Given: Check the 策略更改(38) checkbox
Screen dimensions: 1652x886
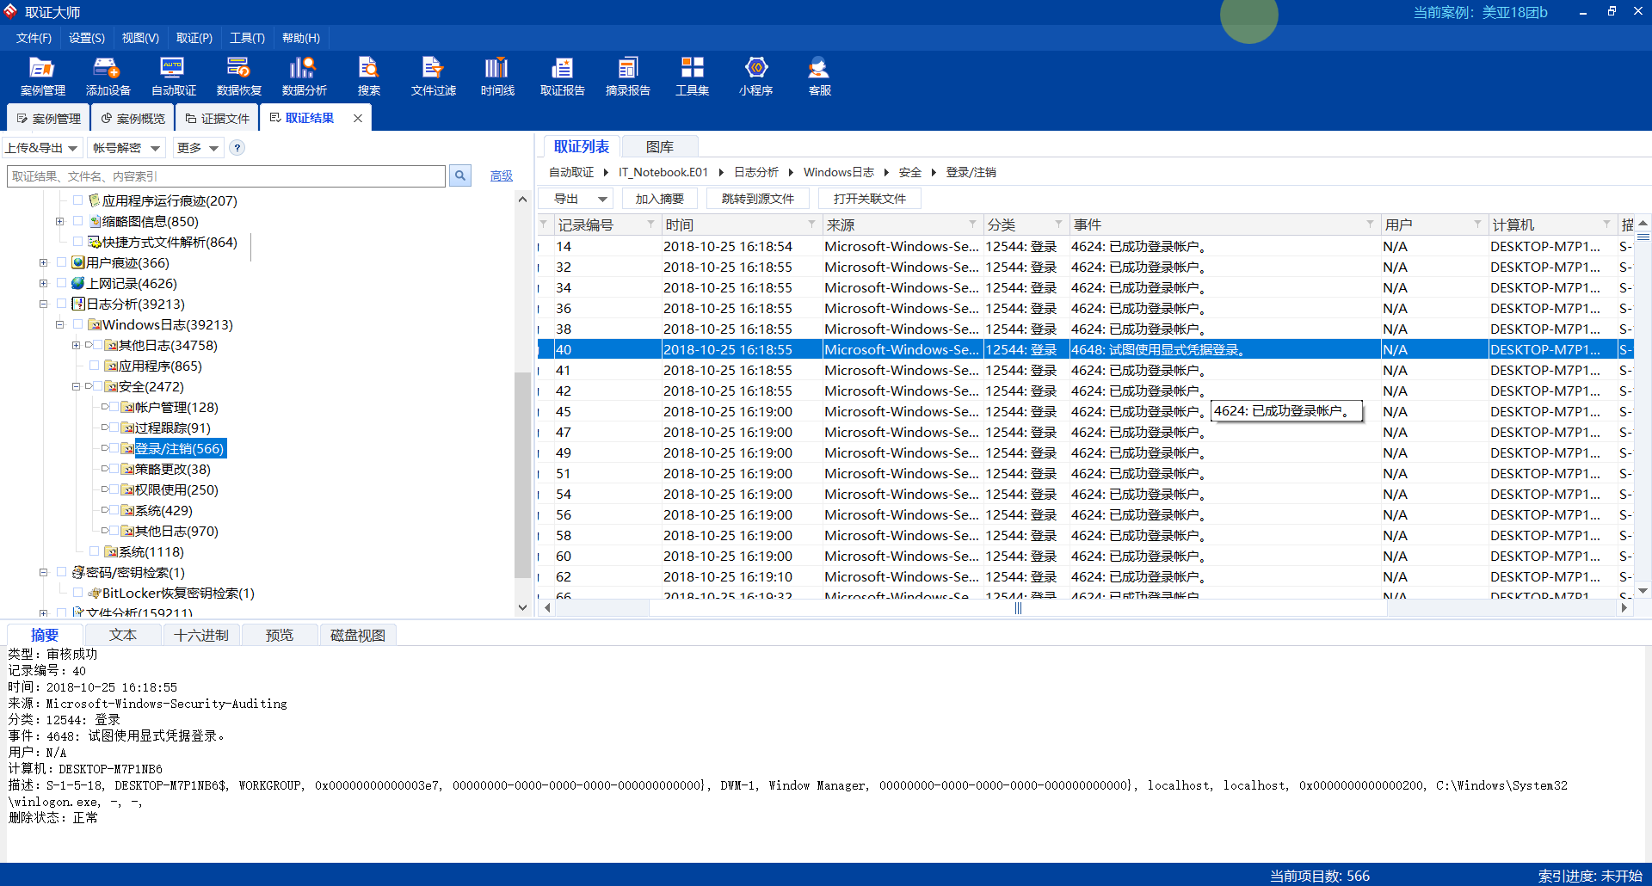Looking at the screenshot, I should click(x=114, y=469).
